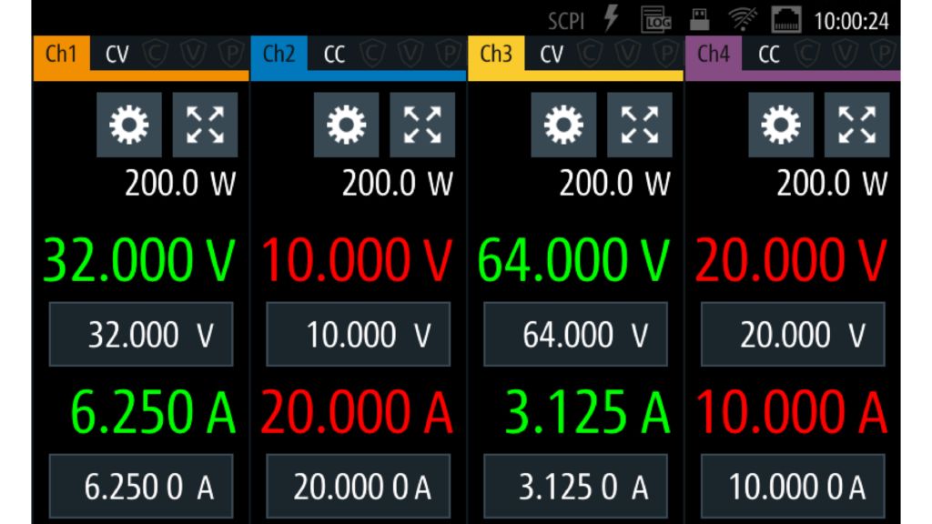The height and width of the screenshot is (524, 932).
Task: Open Ch3 settings gear
Action: coord(564,125)
